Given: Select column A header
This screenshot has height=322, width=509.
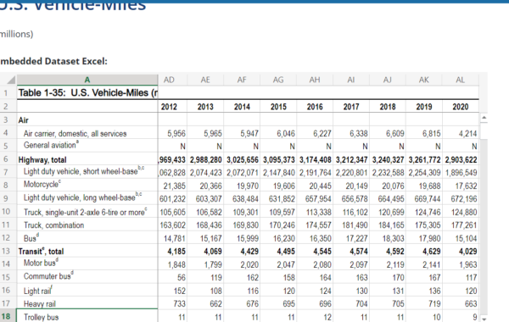Looking at the screenshot, I should click(87, 80).
